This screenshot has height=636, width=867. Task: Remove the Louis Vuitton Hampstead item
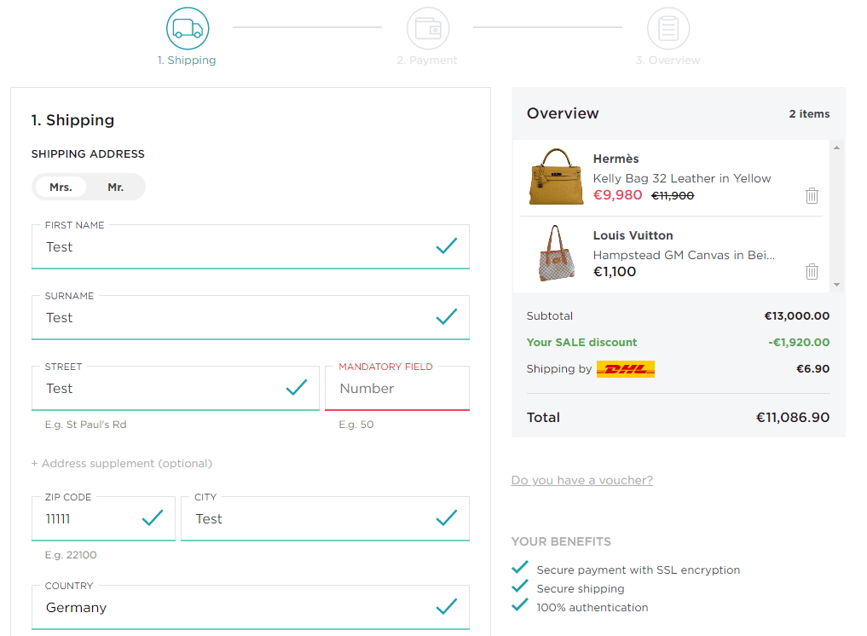tap(812, 272)
